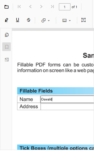The width and height of the screenshot is (94, 153).
Task: Click the Name field containing Oswald
Action: pos(67,99)
